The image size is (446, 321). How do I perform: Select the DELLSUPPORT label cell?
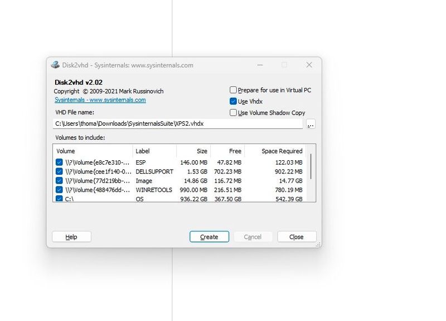coord(154,171)
